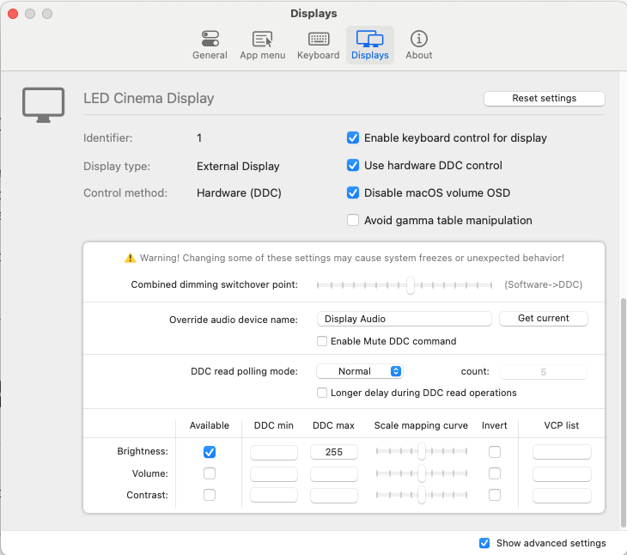Check Contrast Available checkbox
Viewport: 627px width, 555px height.
click(x=210, y=495)
